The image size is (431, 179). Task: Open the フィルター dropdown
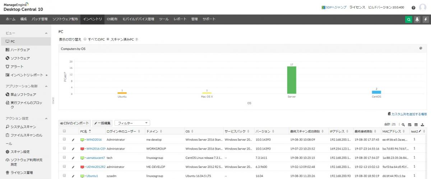click(132, 123)
